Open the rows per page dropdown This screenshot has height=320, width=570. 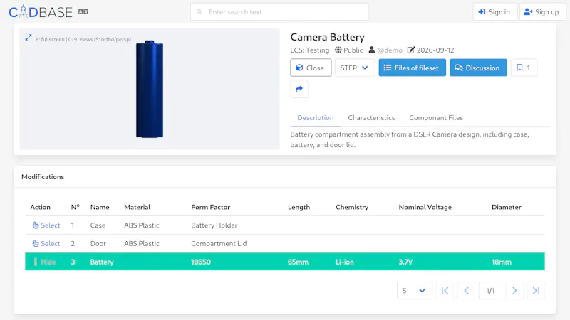click(415, 291)
